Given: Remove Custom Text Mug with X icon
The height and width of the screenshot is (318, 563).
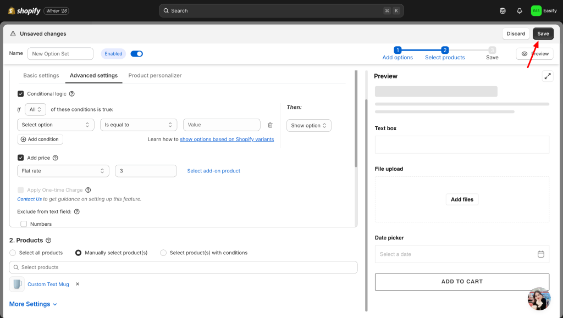Looking at the screenshot, I should tap(78, 284).
